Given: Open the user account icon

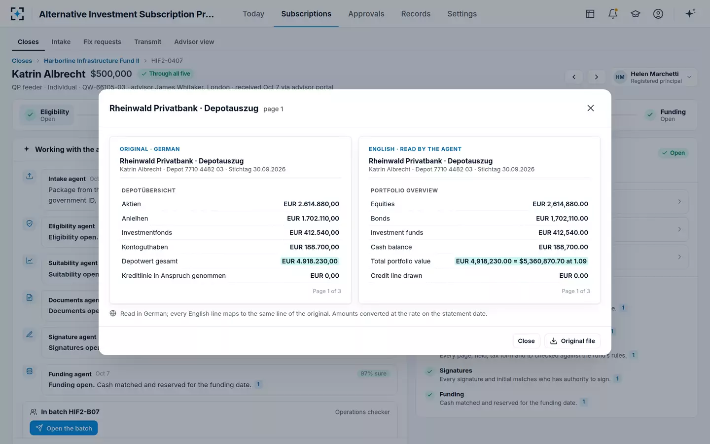Looking at the screenshot, I should click(x=658, y=14).
